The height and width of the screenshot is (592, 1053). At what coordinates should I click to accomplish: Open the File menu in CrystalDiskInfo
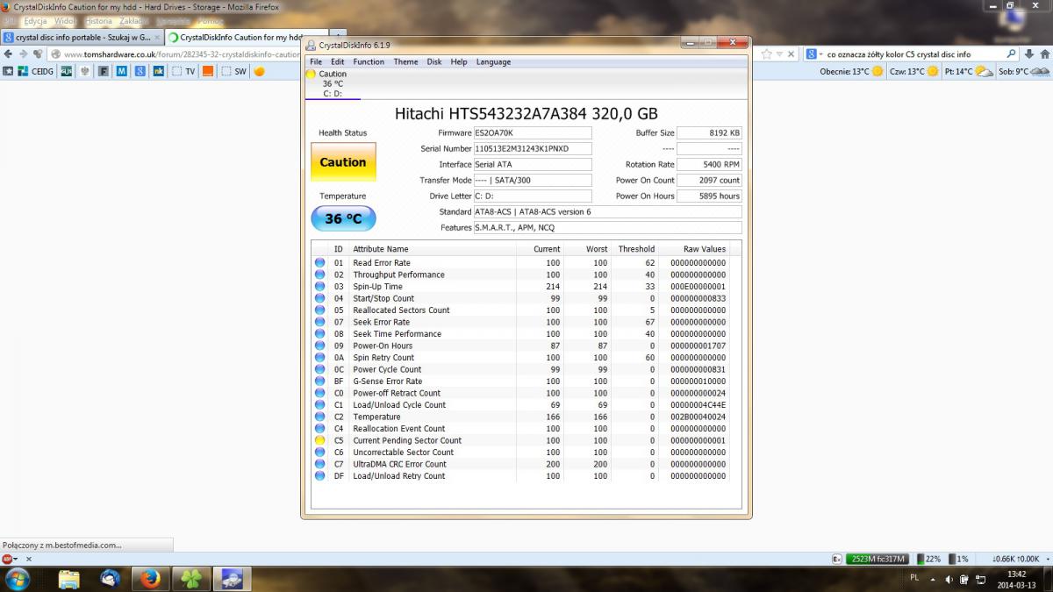[315, 62]
